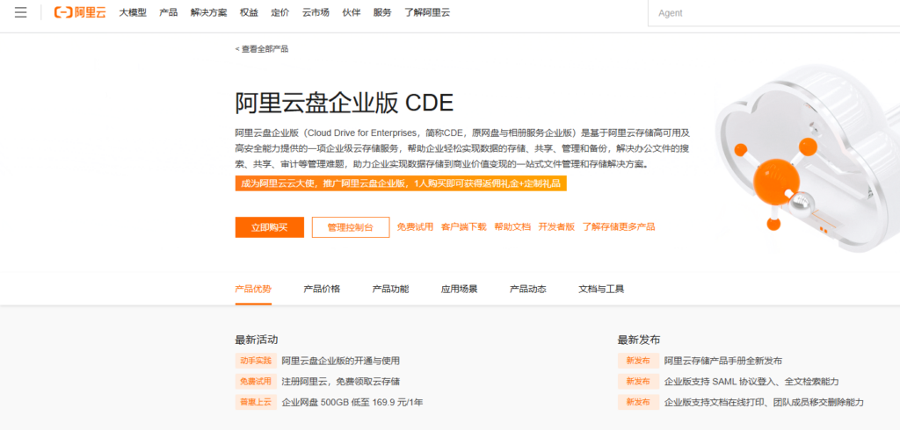Open 注册阿里云，免费领取云存储 activity
Screen dimensions: 900x430
[341, 382]
